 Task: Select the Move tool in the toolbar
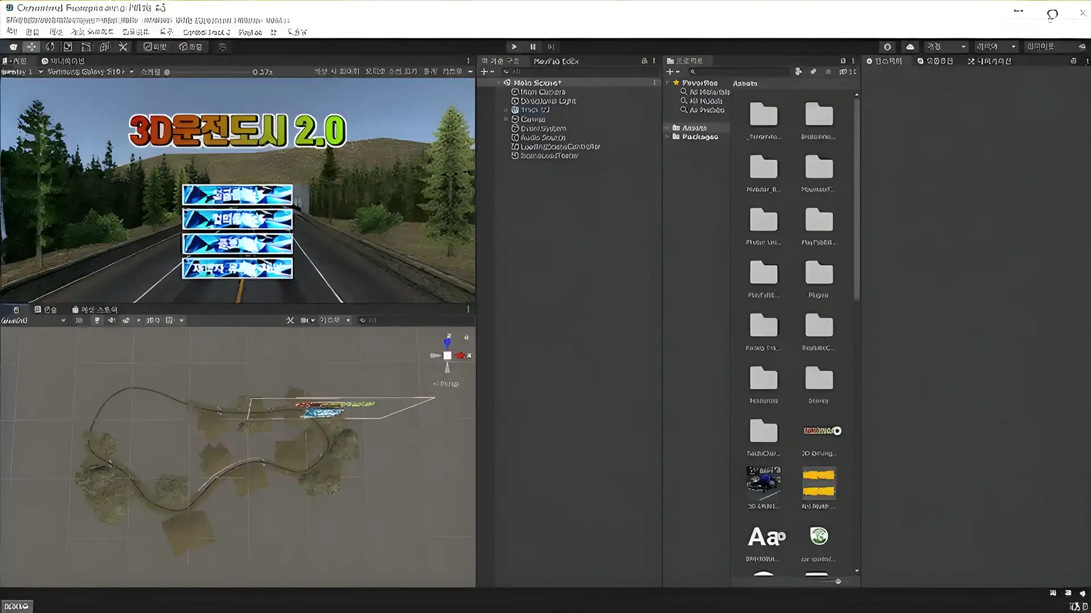pos(31,47)
